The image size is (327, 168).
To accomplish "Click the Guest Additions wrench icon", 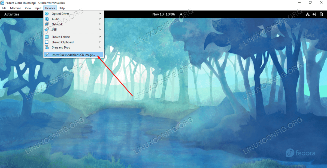I will pyautogui.click(x=47, y=55).
